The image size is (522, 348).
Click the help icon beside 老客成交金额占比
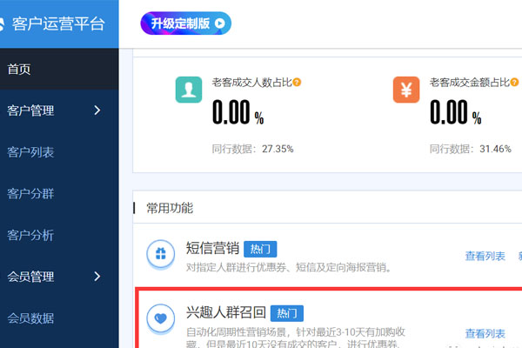[515, 83]
